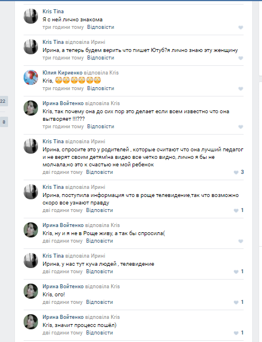
Task: Like the comment about 'в роще телевидение'
Action: (x=238, y=210)
